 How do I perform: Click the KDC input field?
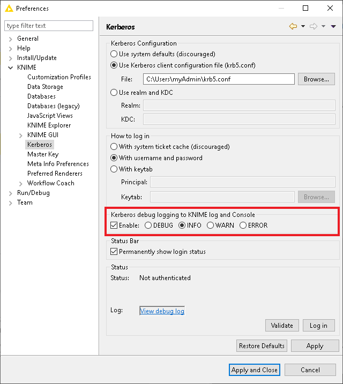239,119
